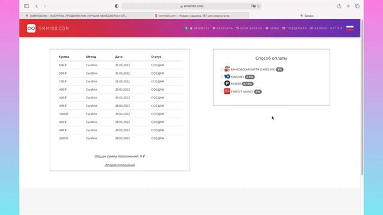Click the smm100.com address bar
The image size is (383, 215).
[x=191, y=6]
